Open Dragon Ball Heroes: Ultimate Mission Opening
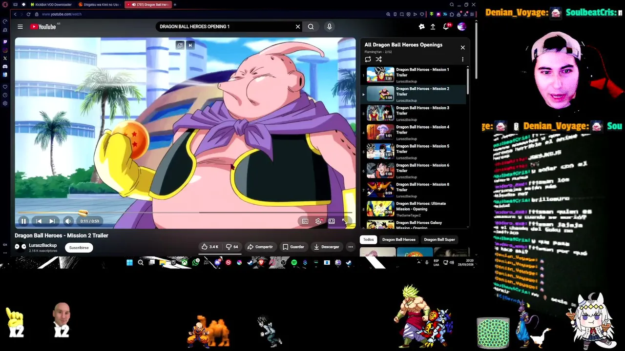 (414, 209)
